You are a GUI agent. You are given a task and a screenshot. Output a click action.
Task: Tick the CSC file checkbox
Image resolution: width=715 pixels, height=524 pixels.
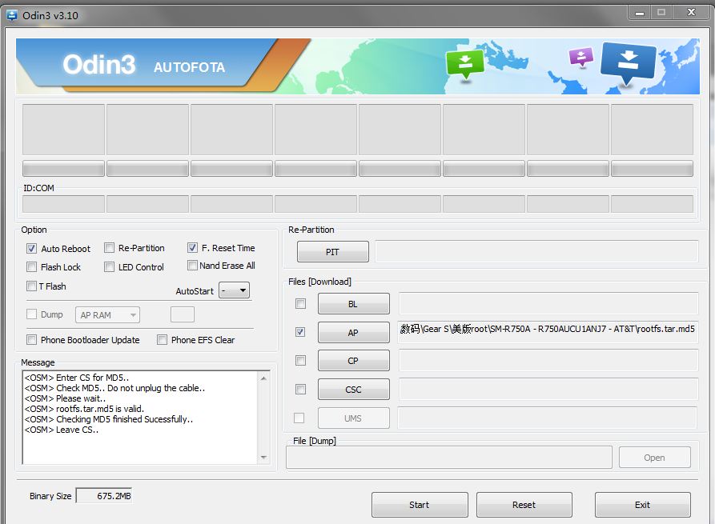click(x=300, y=389)
